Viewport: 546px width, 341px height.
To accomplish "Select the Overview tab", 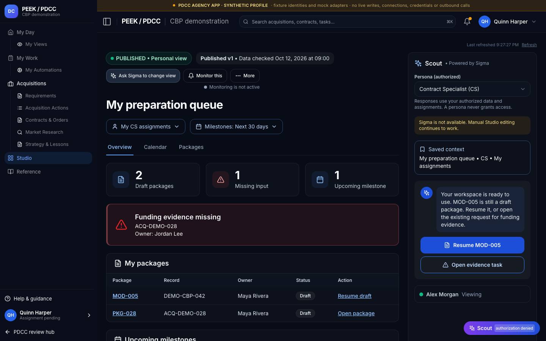I will (x=120, y=147).
